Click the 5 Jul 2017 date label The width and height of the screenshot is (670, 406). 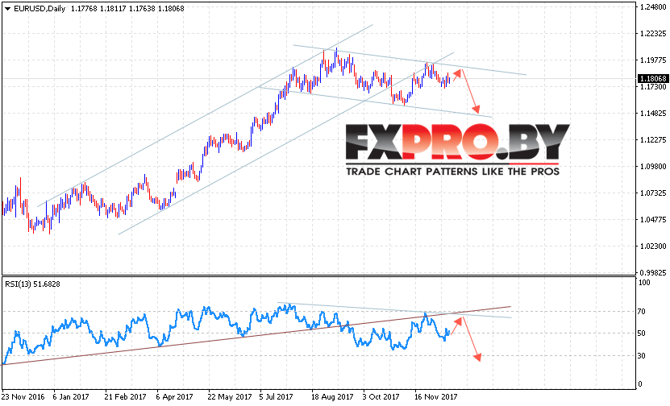[x=276, y=396]
